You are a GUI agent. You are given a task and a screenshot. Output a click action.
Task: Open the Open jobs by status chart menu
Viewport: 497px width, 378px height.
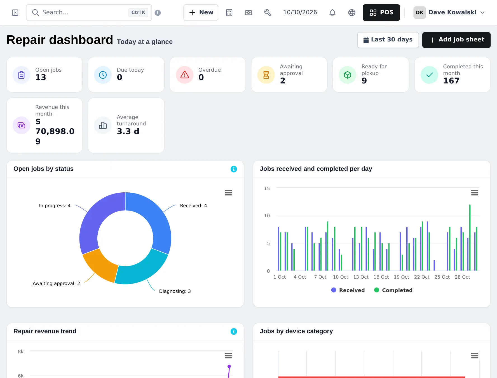[228, 193]
